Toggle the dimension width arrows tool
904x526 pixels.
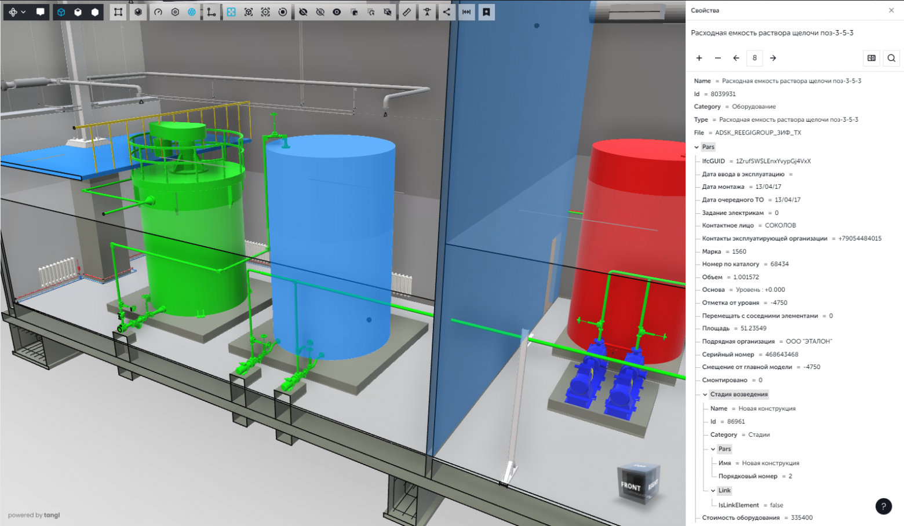(x=466, y=12)
